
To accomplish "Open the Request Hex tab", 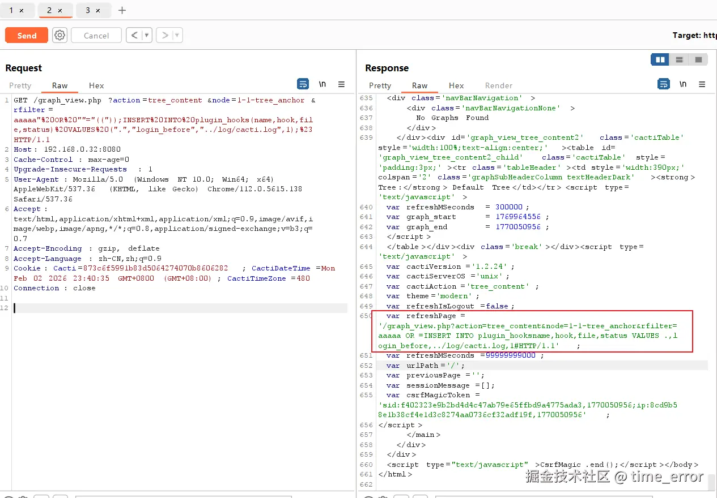I will point(96,85).
